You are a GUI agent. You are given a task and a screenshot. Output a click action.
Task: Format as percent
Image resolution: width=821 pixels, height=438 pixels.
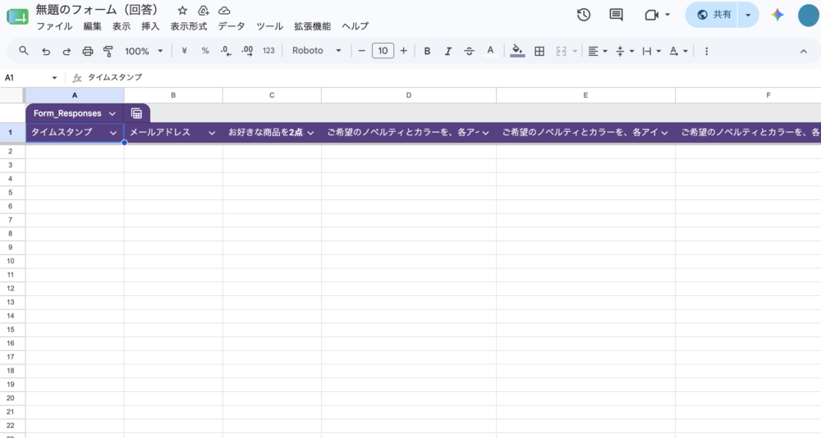(x=205, y=51)
